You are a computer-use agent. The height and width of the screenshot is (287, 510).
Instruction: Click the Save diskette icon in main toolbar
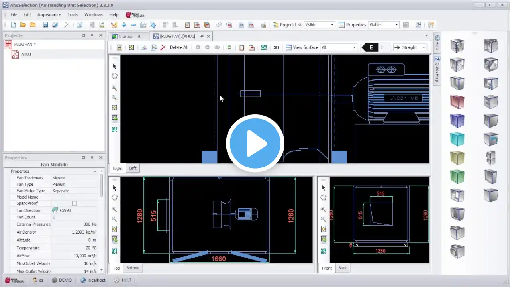[45, 25]
